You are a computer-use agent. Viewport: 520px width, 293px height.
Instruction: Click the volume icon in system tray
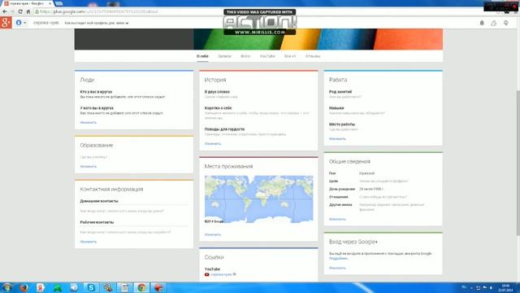click(491, 288)
